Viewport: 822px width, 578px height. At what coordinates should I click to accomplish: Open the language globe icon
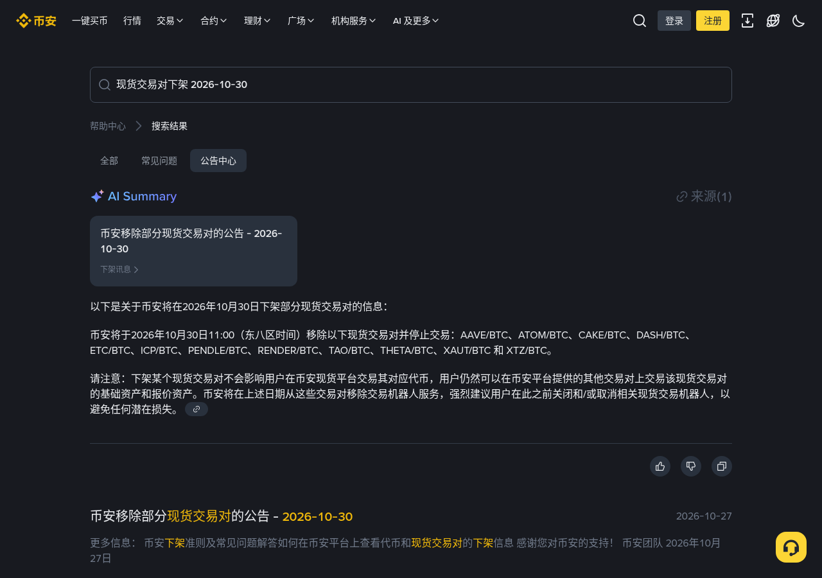coord(773,21)
